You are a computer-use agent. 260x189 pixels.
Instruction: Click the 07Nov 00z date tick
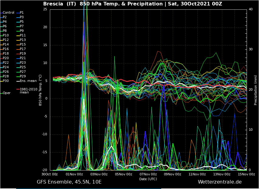click(x=148, y=174)
